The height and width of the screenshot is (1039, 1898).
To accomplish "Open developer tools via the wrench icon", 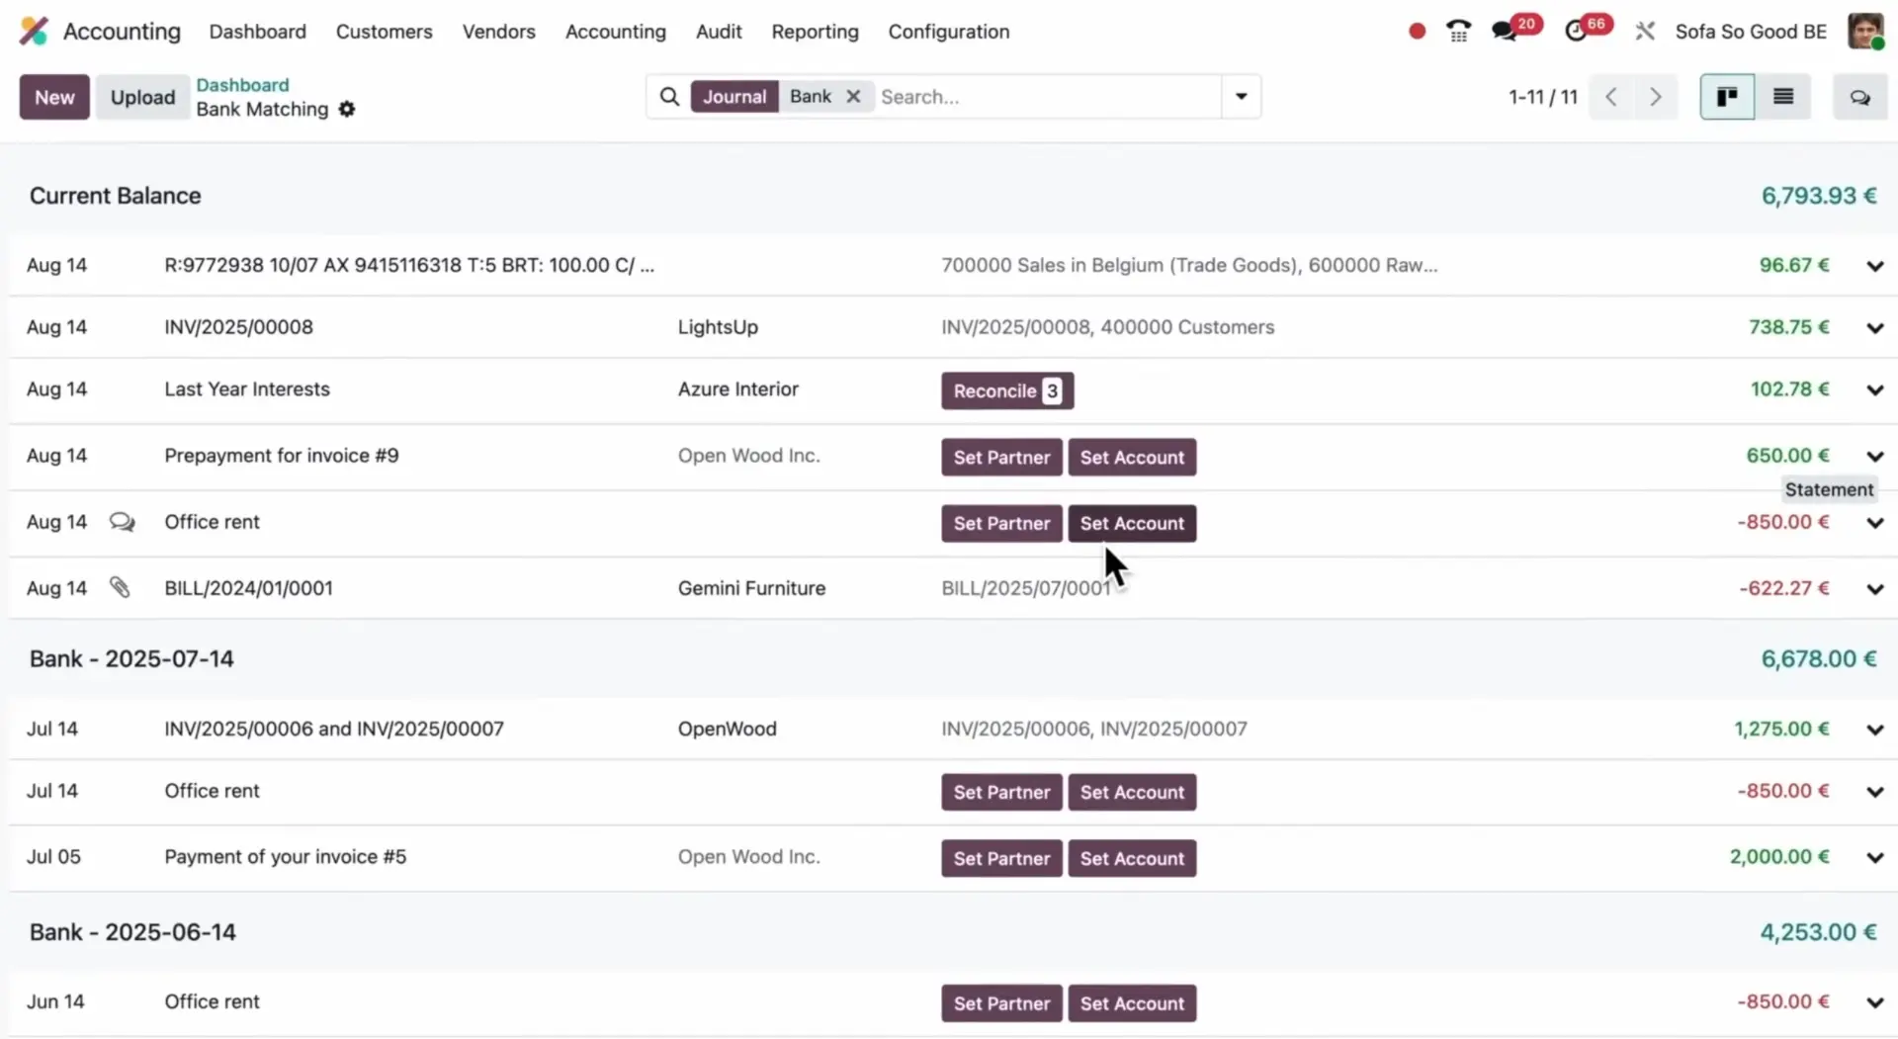I will click(x=1644, y=31).
